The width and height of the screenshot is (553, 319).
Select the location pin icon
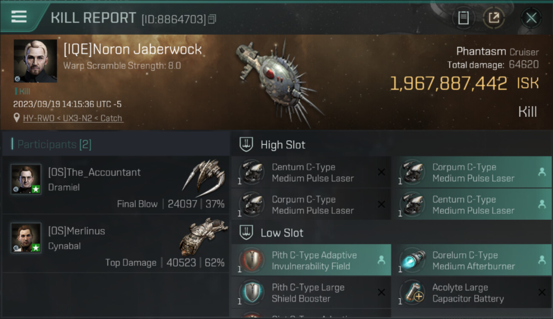pos(17,118)
